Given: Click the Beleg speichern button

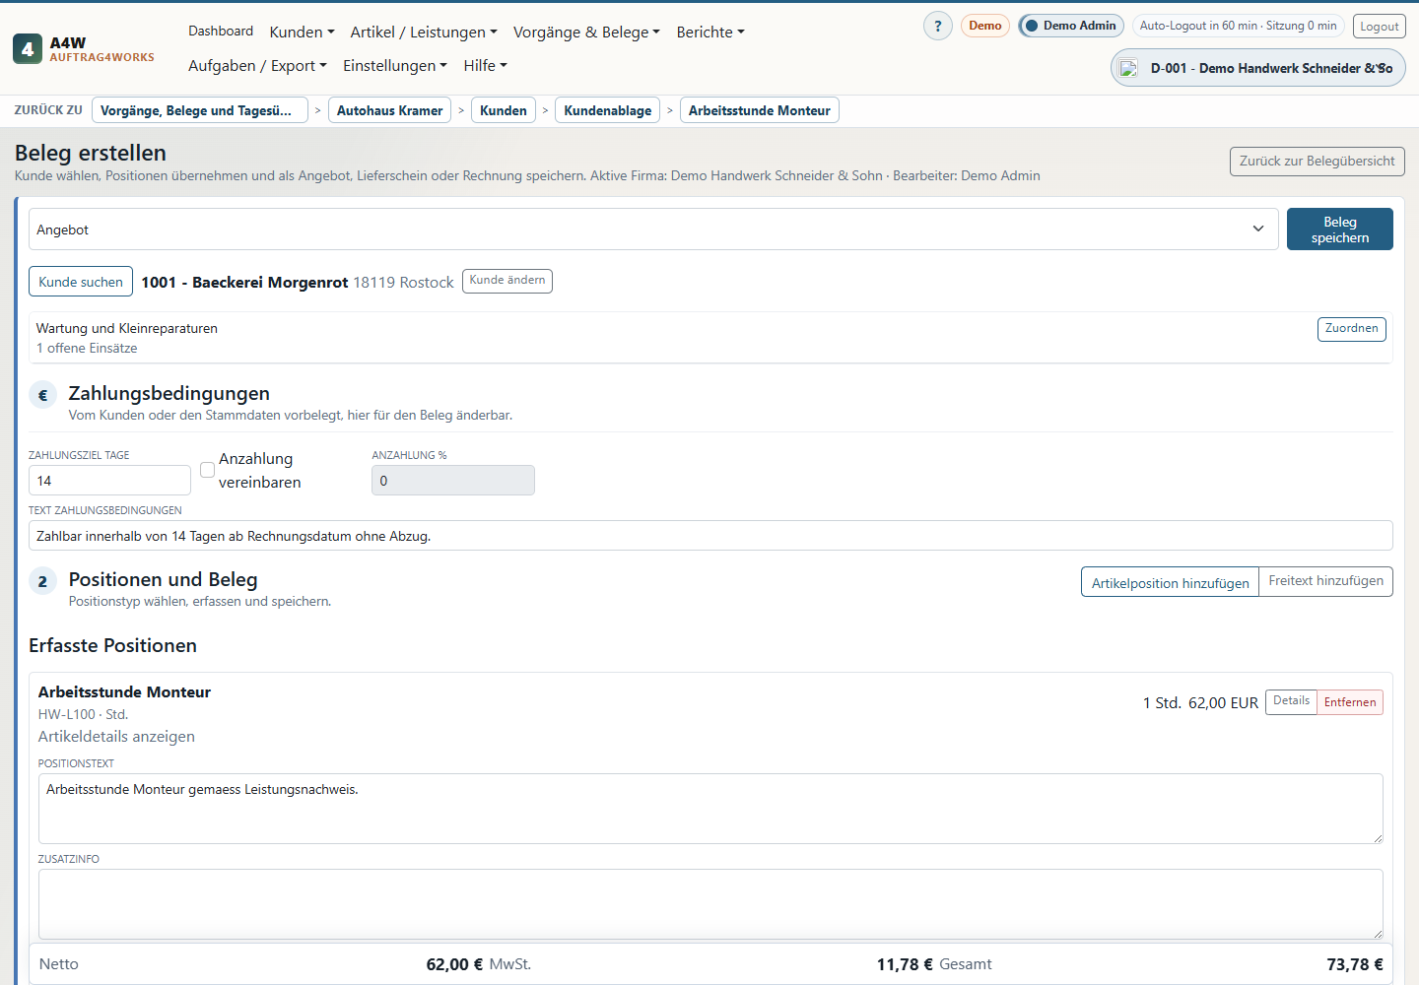Looking at the screenshot, I should 1340,230.
